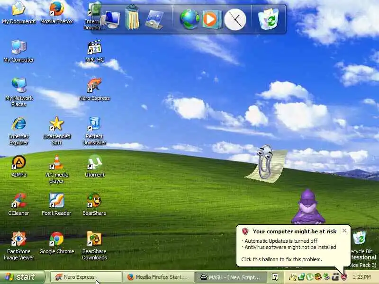Open My Documents desktop icon

point(18,12)
